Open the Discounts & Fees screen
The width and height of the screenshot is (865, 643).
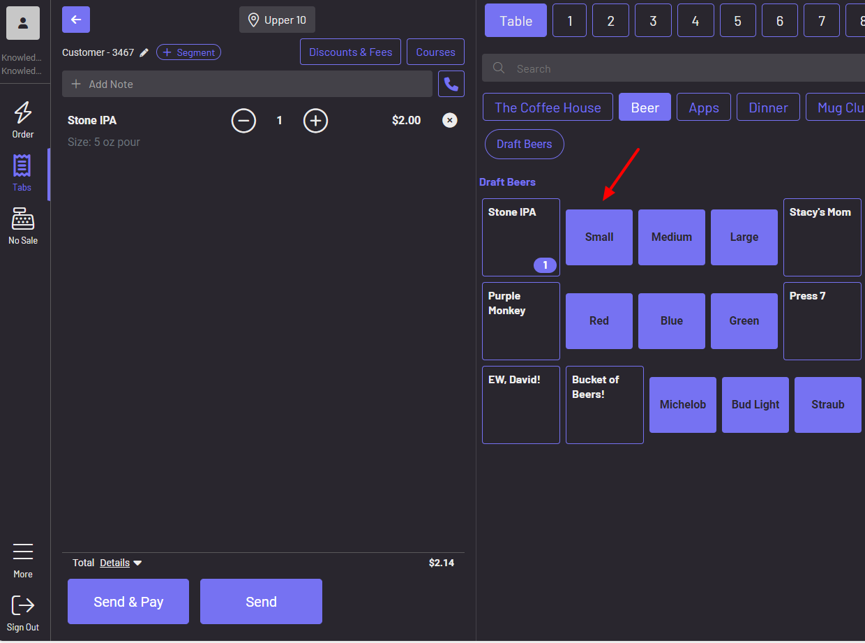pos(350,52)
